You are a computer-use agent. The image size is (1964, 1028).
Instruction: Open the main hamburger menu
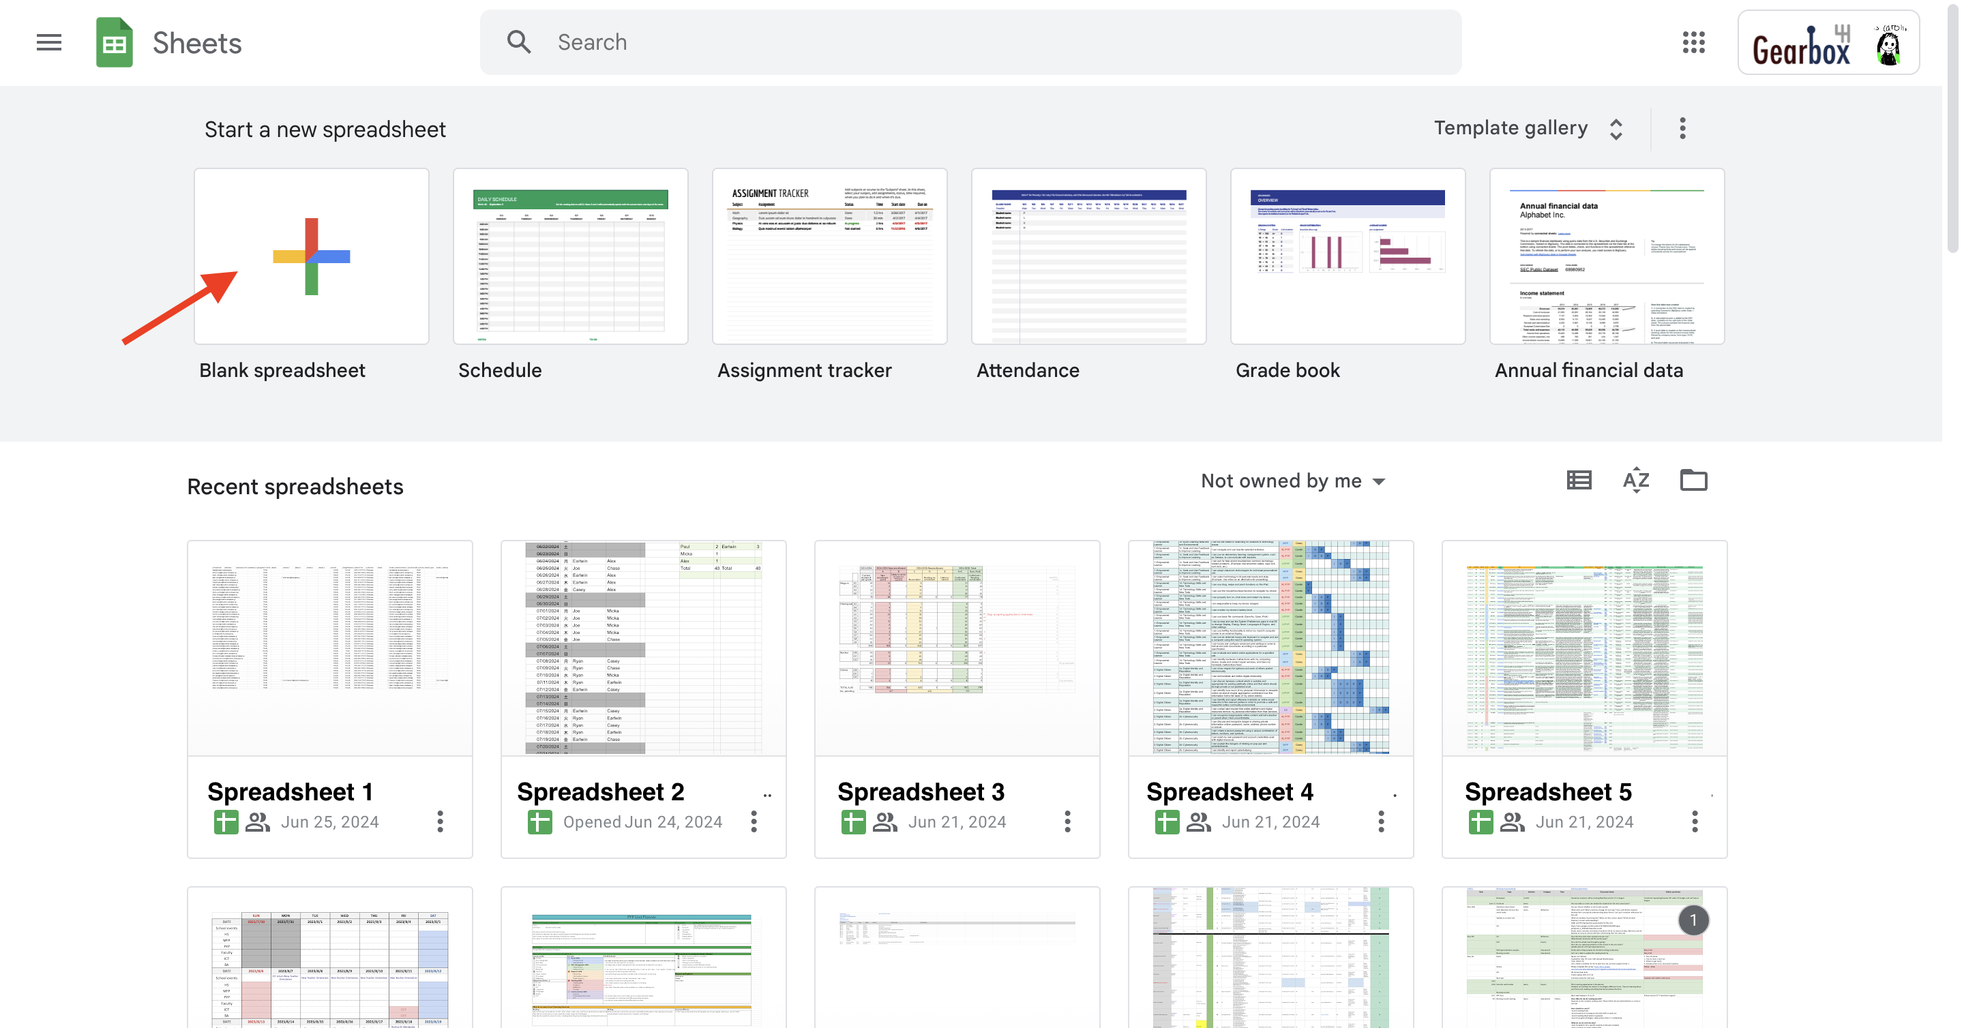click(x=49, y=43)
